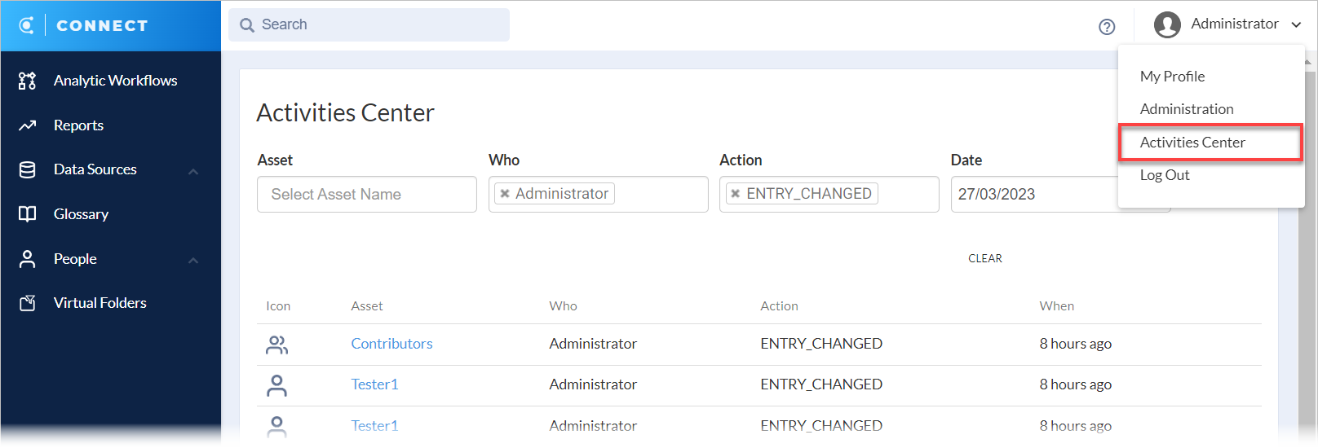Click the Analytic Workflows sidebar icon

(x=28, y=81)
